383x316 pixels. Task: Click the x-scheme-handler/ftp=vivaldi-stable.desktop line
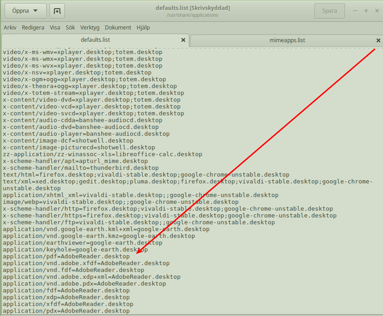(139, 223)
